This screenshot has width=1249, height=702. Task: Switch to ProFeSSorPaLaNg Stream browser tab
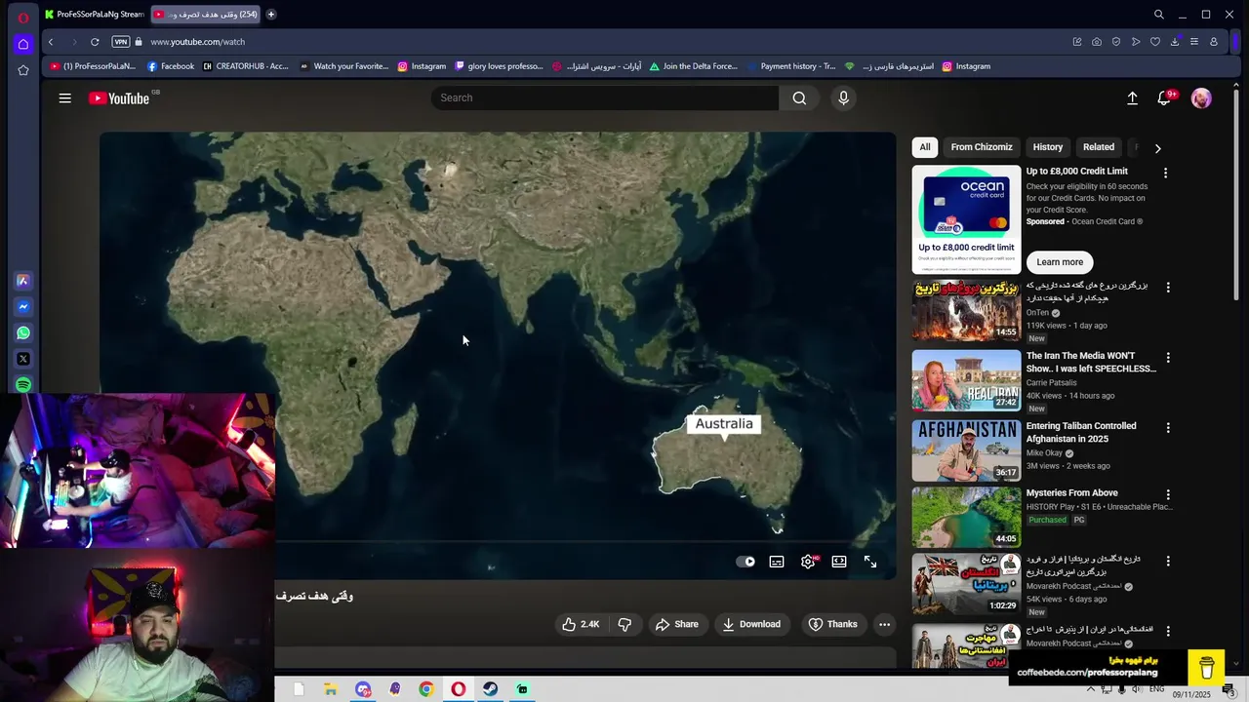click(94, 15)
